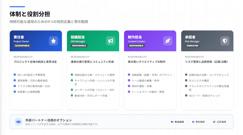Image resolution: width=243 pixels, height=135 pixels.
Task: Click the handshake icon beside 外部パートナー活用のオプション
Action: click(19, 122)
